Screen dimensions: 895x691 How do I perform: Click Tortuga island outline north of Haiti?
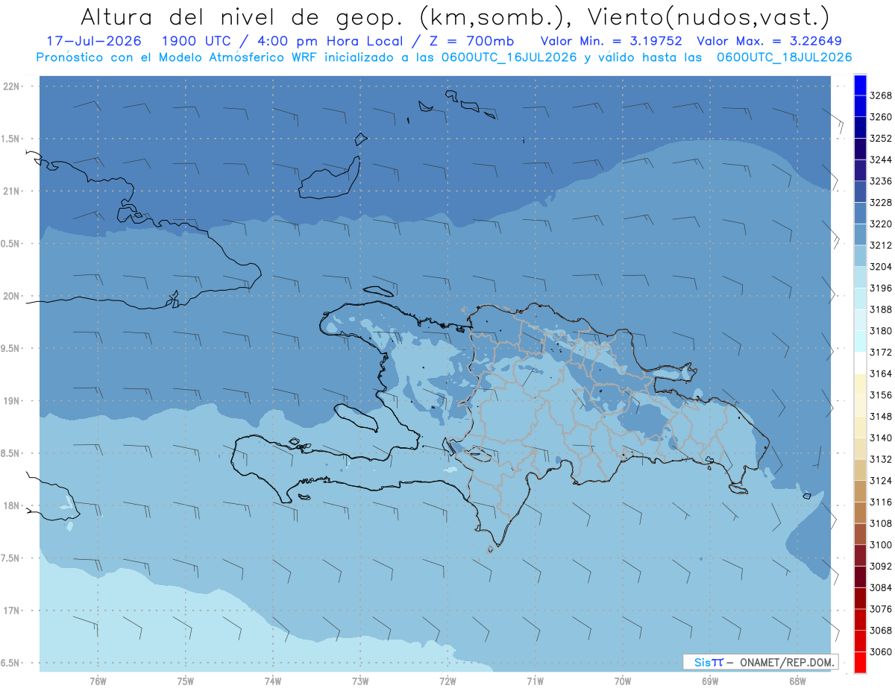pyautogui.click(x=380, y=291)
